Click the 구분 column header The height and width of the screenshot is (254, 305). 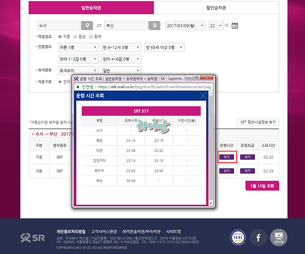tap(39, 145)
